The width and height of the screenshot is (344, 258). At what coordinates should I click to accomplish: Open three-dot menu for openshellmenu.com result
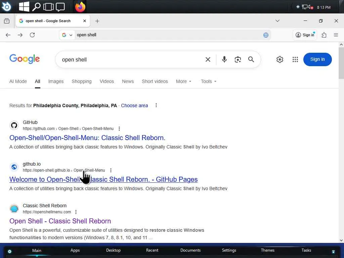76,212
